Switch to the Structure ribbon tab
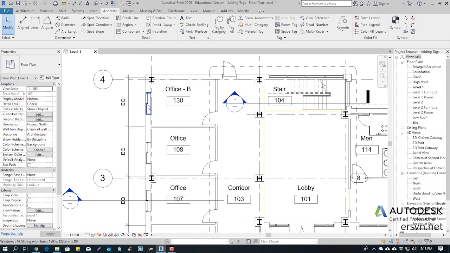Screen dimensions: 450x253 point(46,11)
